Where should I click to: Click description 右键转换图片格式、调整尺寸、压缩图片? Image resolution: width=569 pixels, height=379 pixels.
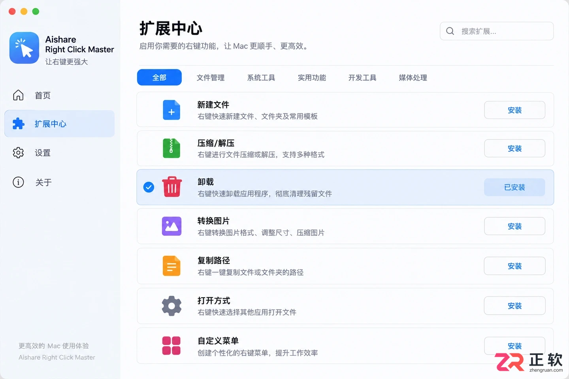pos(261,233)
